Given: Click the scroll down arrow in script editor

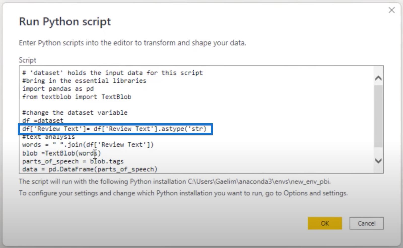Looking at the screenshot, I should (378, 161).
